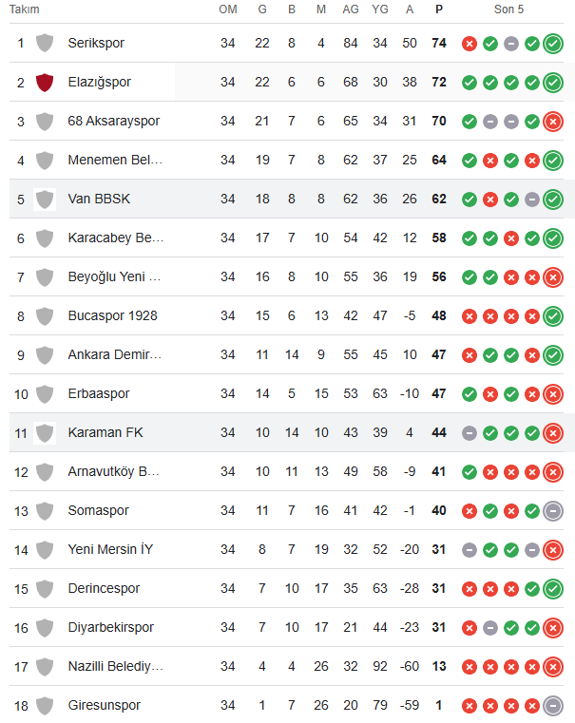Open the Yeni Mersin İY team page

point(110,549)
